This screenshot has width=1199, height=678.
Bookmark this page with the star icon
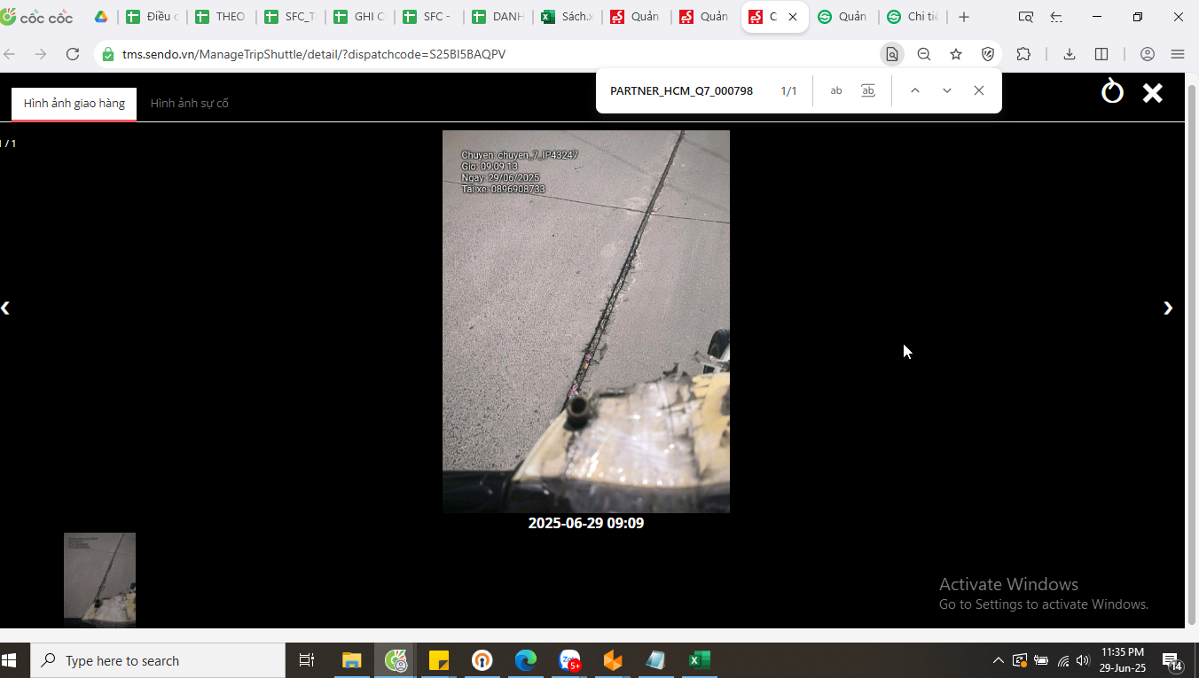pyautogui.click(x=956, y=54)
